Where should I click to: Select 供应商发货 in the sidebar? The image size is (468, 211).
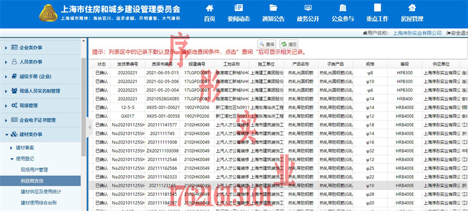click(x=40, y=181)
